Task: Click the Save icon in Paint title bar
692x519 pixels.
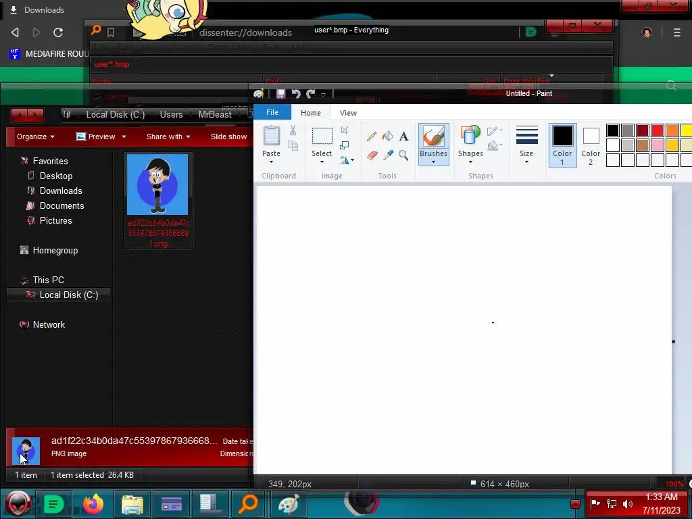Action: pos(280,93)
